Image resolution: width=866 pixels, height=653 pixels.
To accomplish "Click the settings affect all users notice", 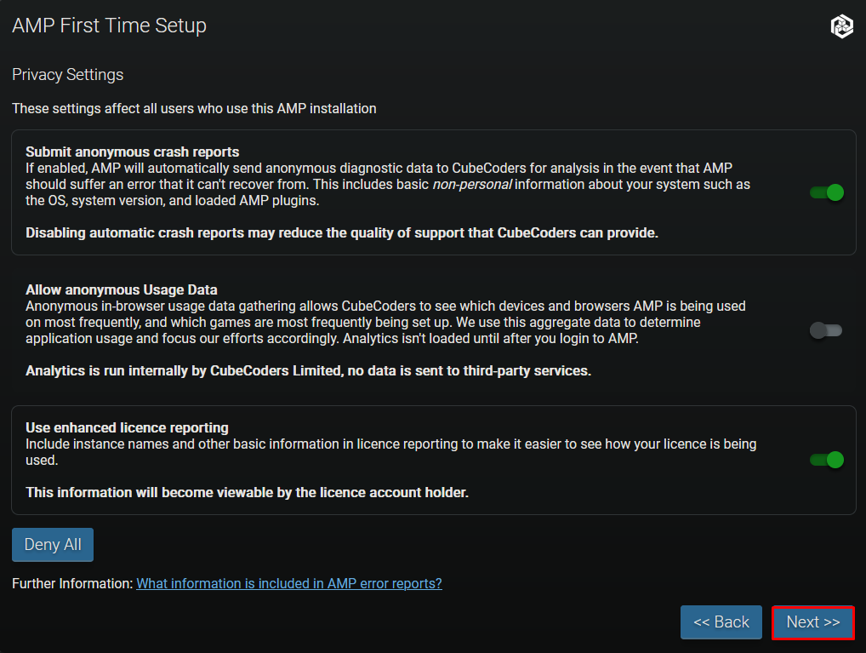I will (x=194, y=109).
